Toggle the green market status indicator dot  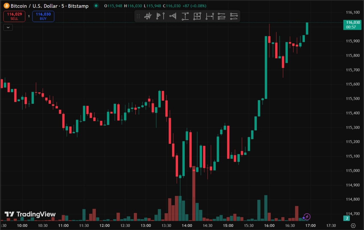point(96,6)
